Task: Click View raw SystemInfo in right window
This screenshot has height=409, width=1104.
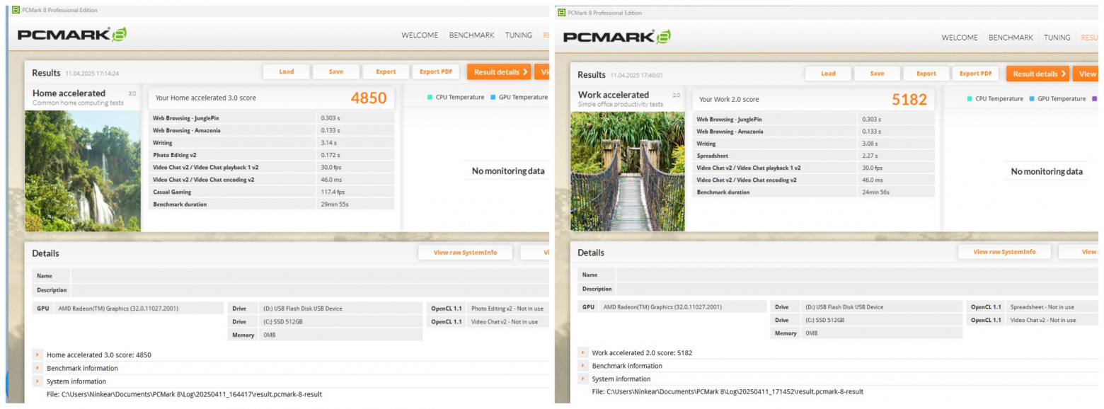Action: click(1004, 252)
